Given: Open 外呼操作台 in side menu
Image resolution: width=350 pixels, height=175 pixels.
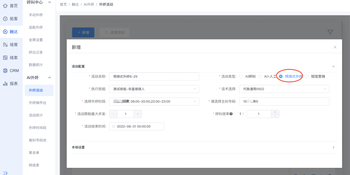Looking at the screenshot, I should [38, 103].
